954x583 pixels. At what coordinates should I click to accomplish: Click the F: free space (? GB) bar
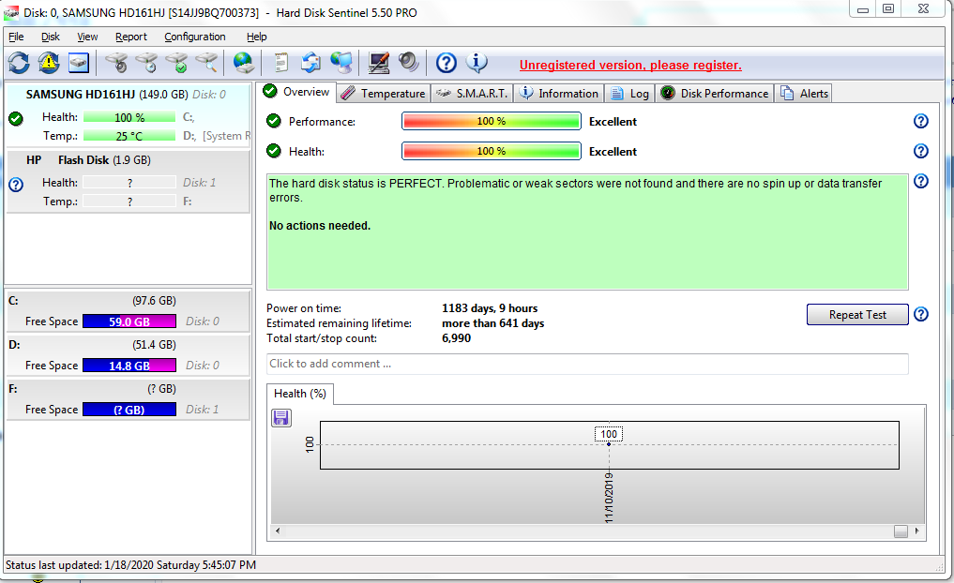pos(129,410)
